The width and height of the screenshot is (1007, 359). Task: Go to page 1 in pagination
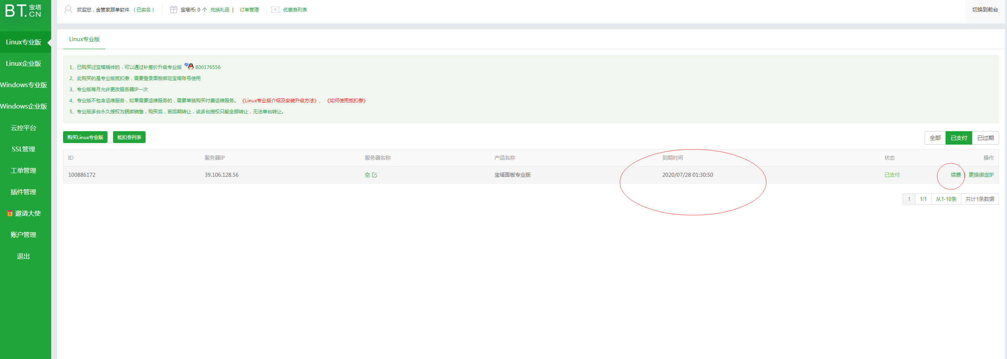click(909, 199)
